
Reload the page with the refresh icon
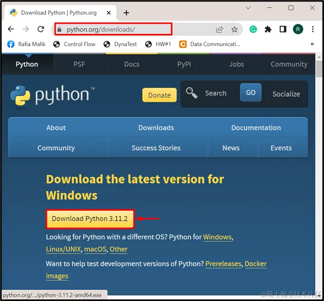tap(41, 29)
